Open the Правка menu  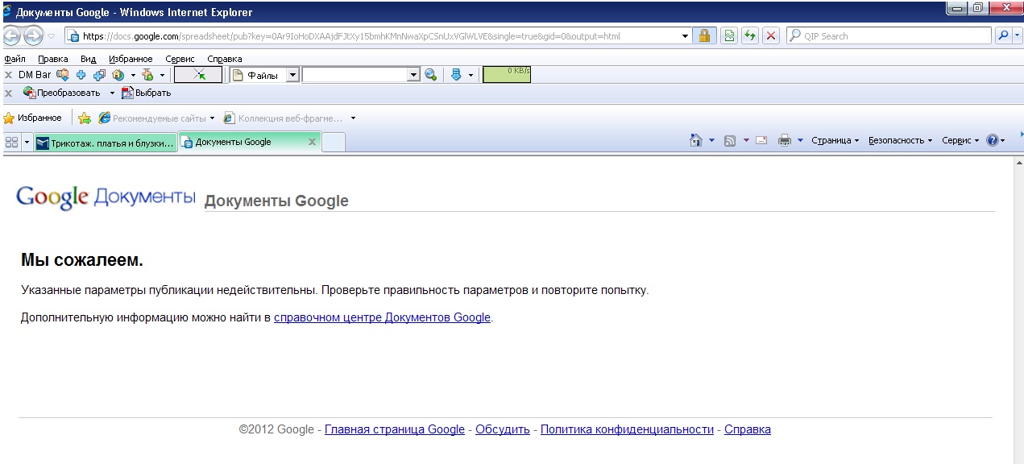pyautogui.click(x=53, y=59)
